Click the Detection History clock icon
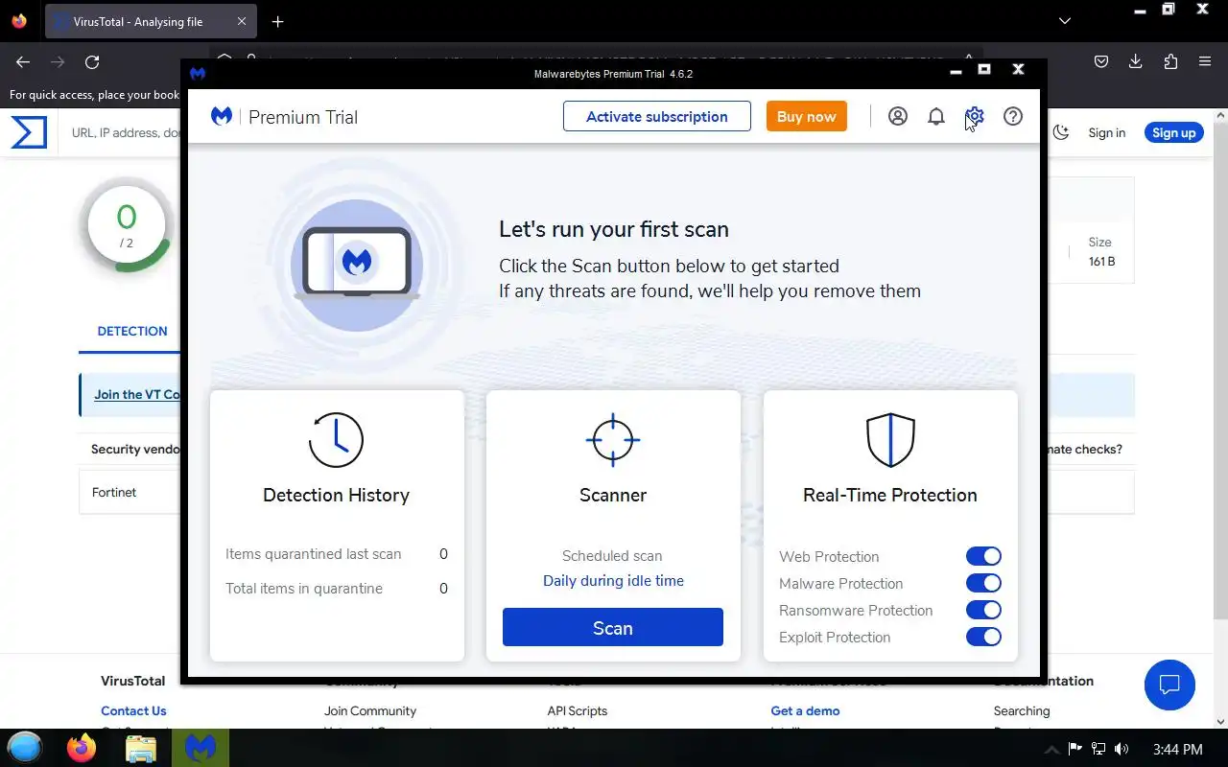This screenshot has height=767, width=1228. [x=336, y=440]
